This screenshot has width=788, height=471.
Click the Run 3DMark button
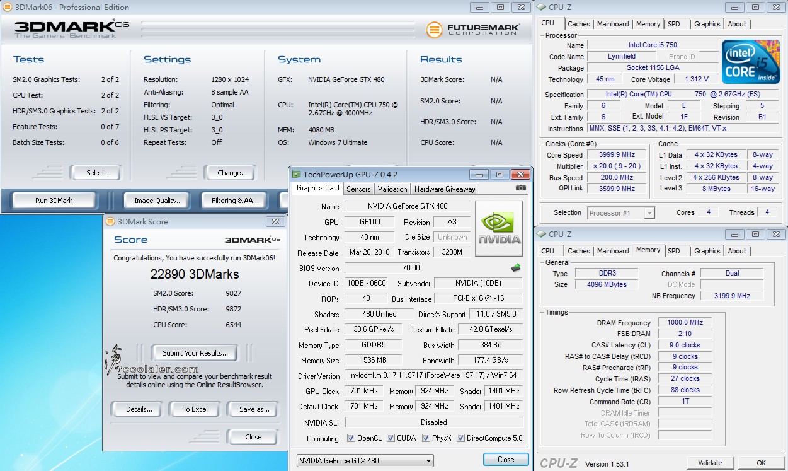[54, 201]
